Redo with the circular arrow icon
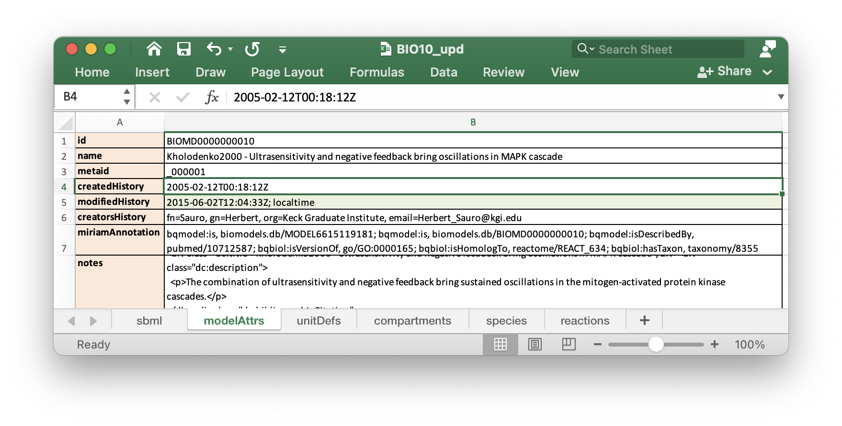The image size is (842, 426). click(x=252, y=49)
